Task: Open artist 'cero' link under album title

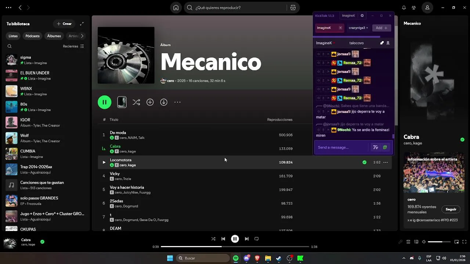Action: [171, 81]
